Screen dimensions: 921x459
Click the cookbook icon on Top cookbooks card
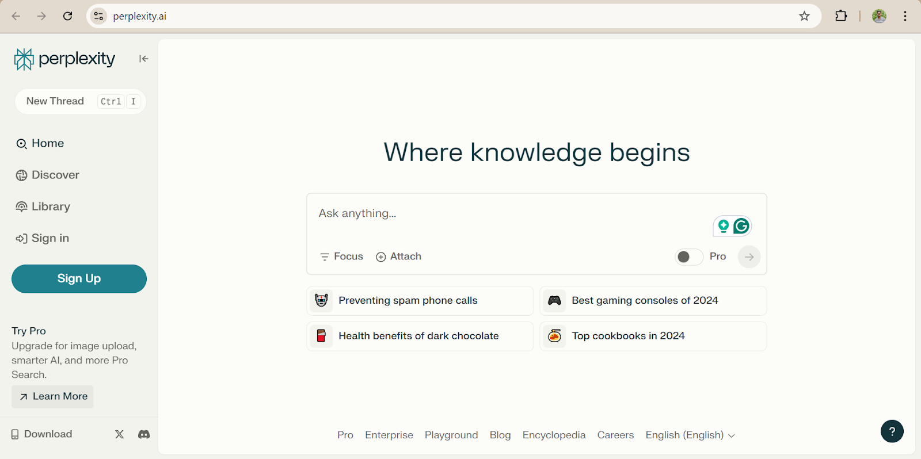point(554,336)
